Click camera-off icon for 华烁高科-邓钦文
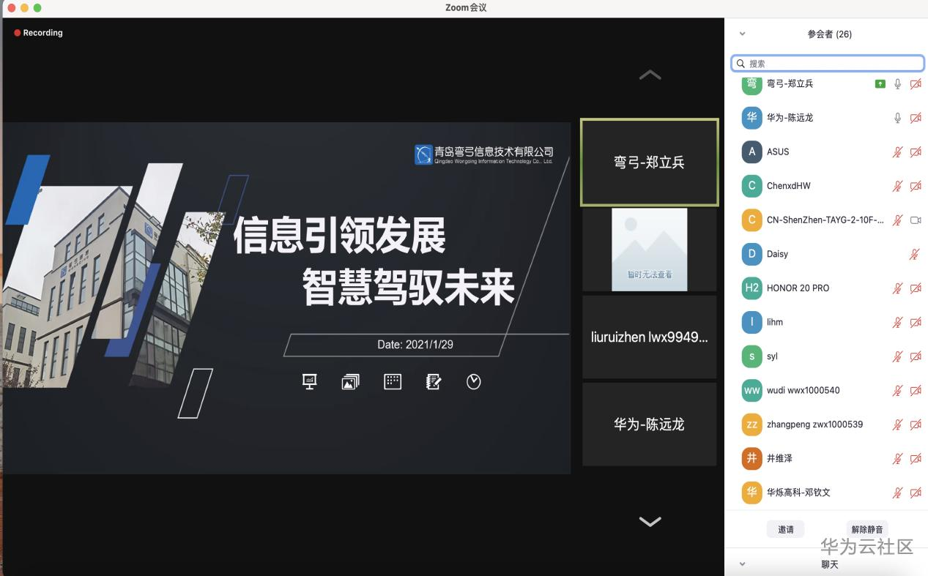The height and width of the screenshot is (576, 928). click(916, 493)
